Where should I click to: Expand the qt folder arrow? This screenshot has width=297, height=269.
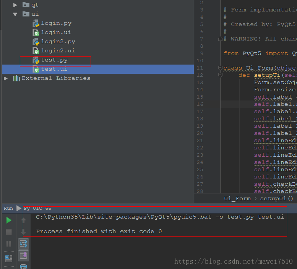click(x=15, y=5)
